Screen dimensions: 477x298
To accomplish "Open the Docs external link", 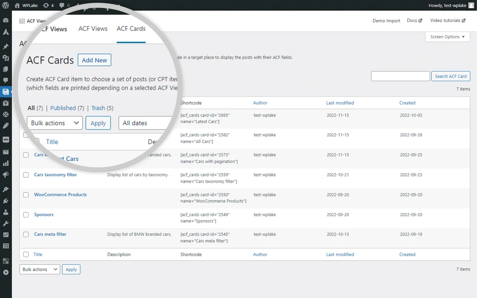I will (x=415, y=21).
